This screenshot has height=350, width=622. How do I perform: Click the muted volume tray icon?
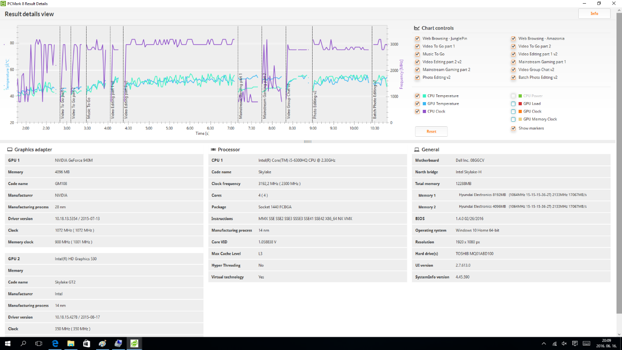(565, 344)
